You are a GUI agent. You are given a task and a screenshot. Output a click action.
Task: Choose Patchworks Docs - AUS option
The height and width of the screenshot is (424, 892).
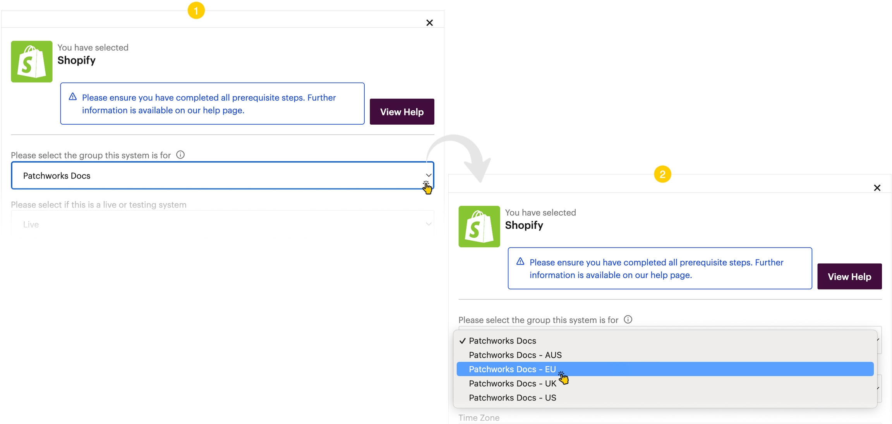(x=515, y=355)
